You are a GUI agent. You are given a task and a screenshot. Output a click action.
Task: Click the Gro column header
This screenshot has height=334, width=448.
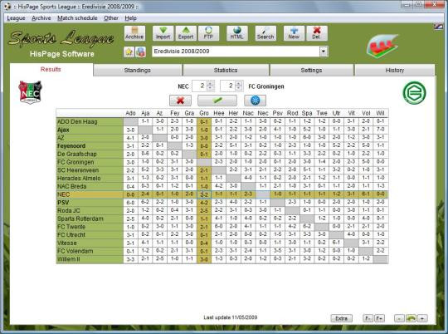pyautogui.click(x=204, y=113)
